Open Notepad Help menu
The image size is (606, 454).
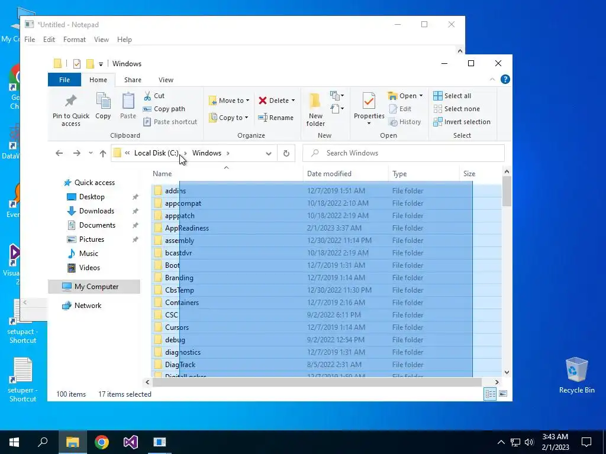(124, 40)
